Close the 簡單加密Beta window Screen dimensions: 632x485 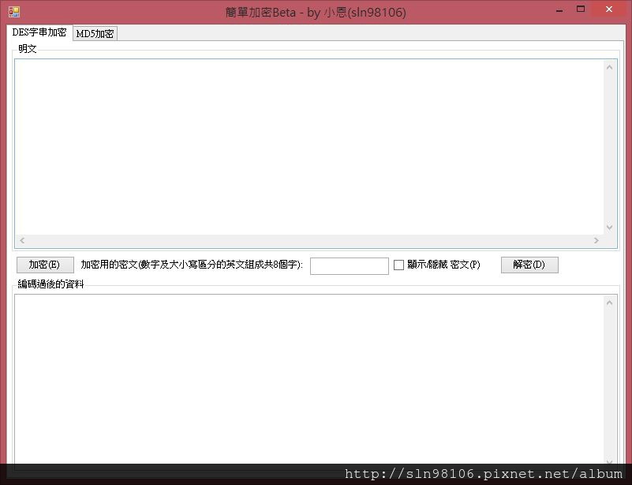tap(608, 9)
